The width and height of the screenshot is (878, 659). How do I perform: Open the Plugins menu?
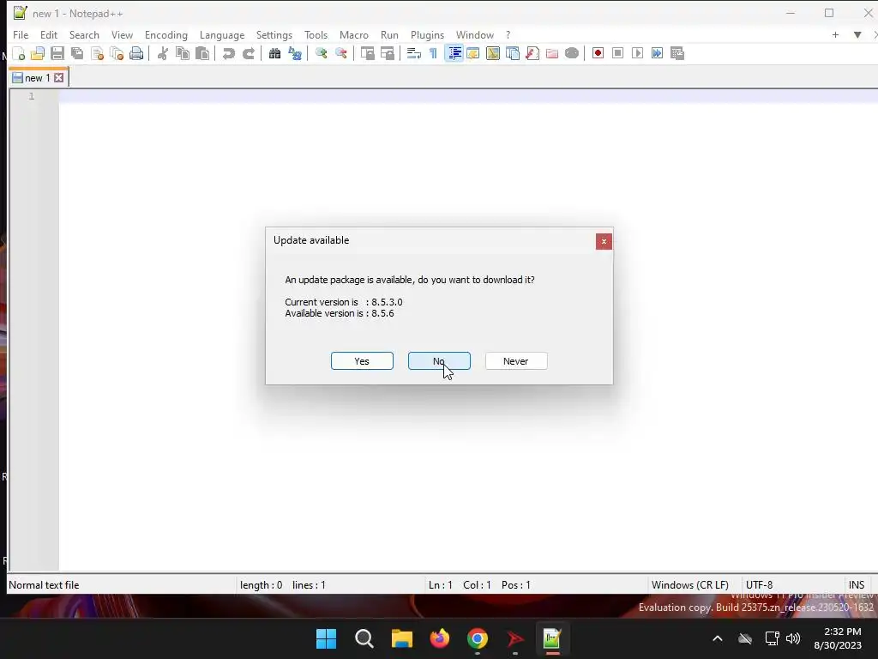click(x=427, y=34)
